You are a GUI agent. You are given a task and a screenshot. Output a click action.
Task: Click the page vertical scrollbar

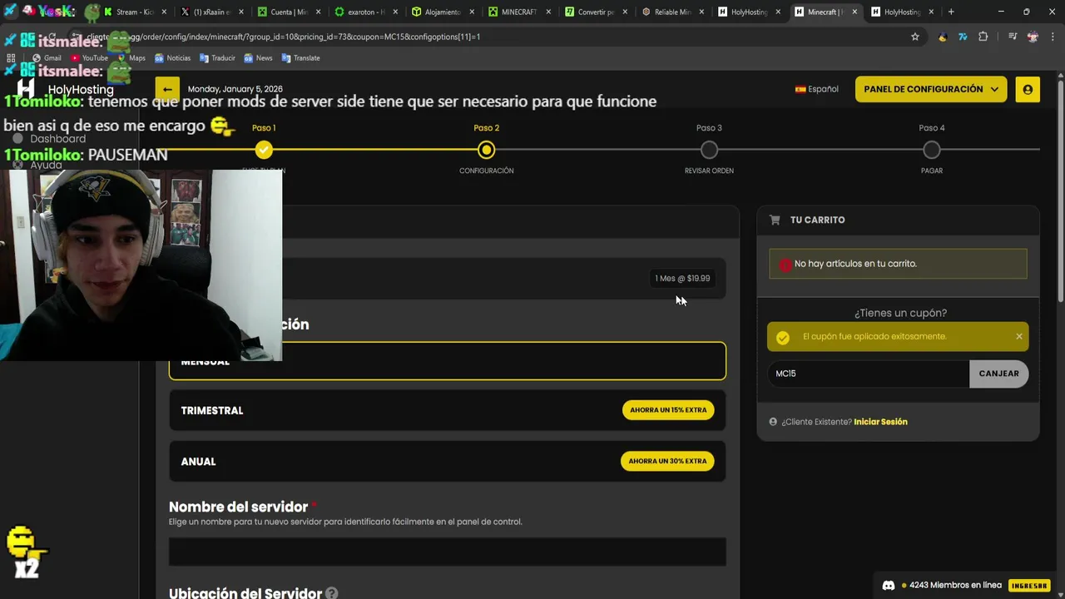click(x=1060, y=191)
